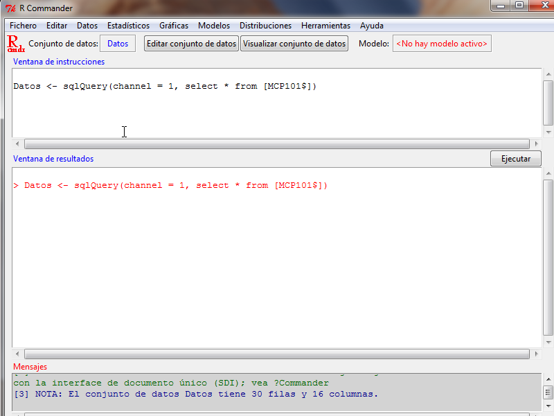Click the Ventana de instrucciones label
Screen dimensions: 554x416
pos(59,62)
